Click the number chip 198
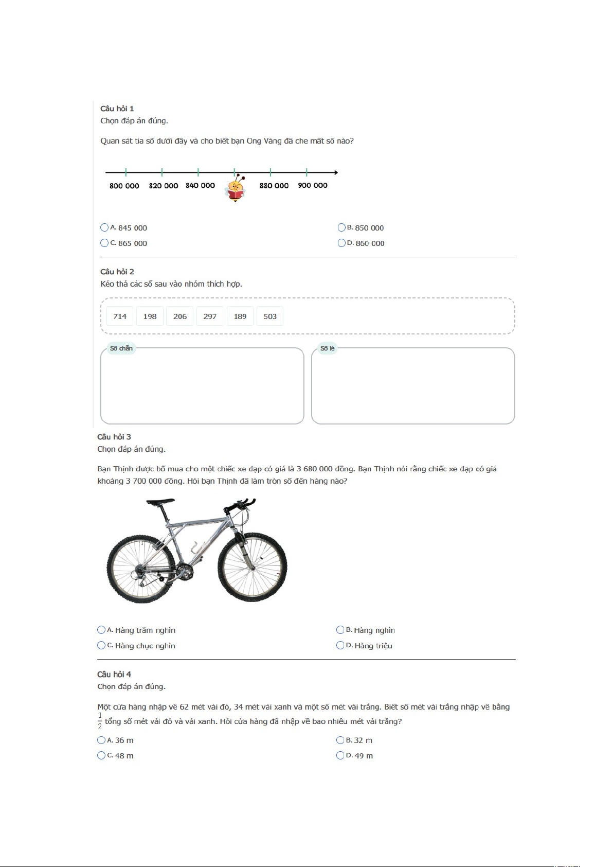The width and height of the screenshot is (613, 867). pos(150,316)
